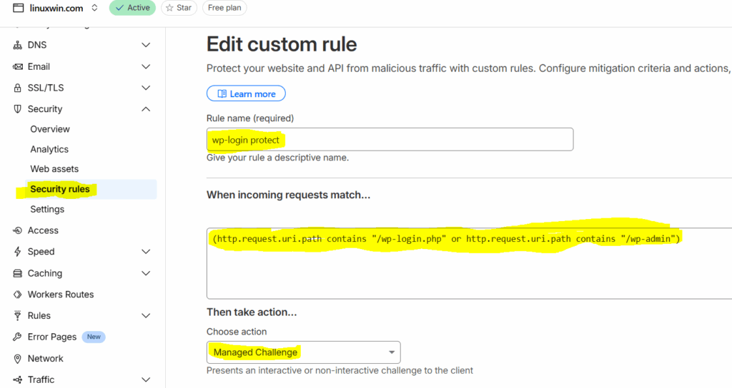Expand the Email section chevron
Screen dimensions: 732x388
pyautogui.click(x=146, y=66)
